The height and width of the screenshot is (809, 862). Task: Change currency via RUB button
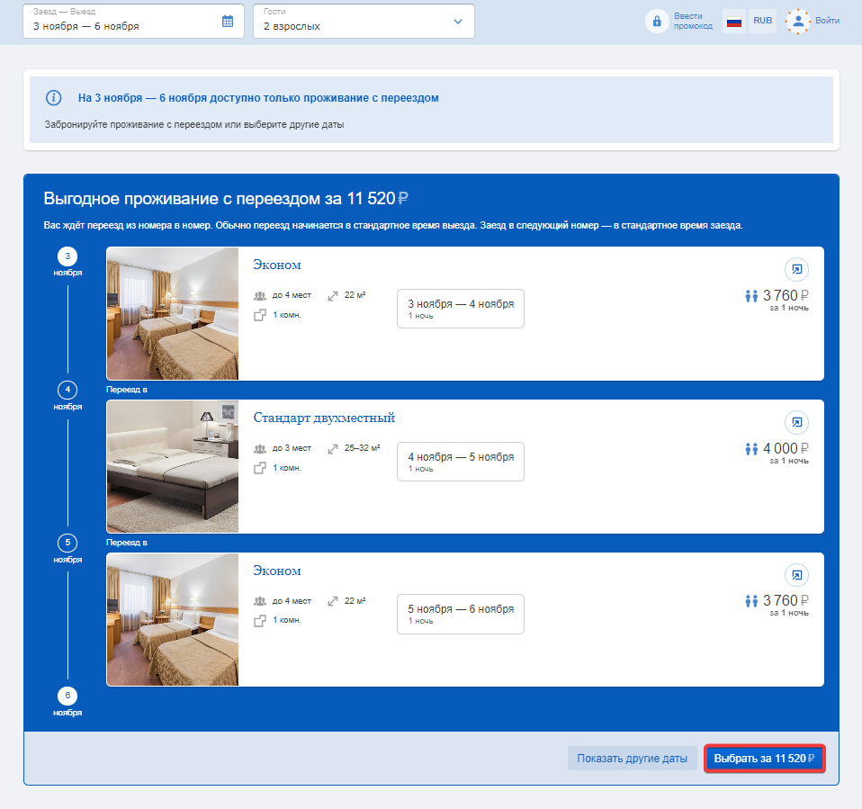tap(762, 21)
